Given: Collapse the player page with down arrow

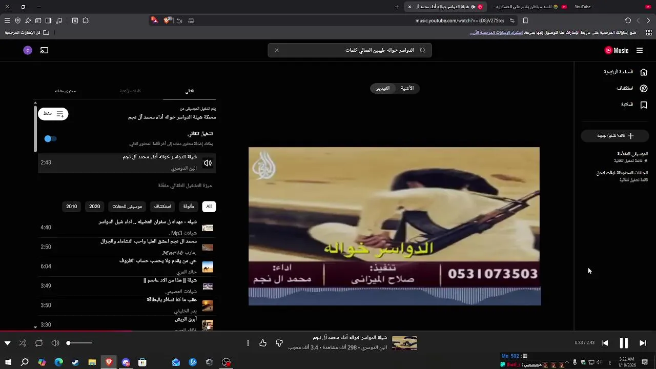Looking at the screenshot, I should click(7, 343).
